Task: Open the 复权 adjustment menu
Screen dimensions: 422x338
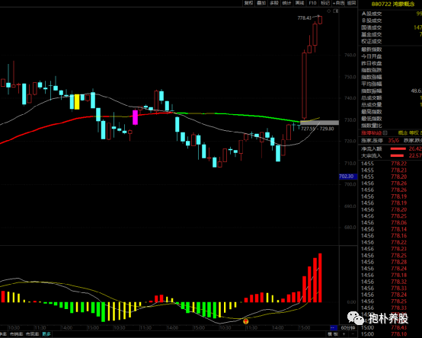Action: (x=248, y=3)
